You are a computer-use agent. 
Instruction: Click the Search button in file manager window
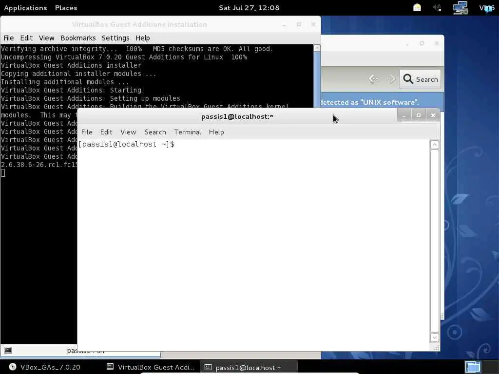[421, 79]
